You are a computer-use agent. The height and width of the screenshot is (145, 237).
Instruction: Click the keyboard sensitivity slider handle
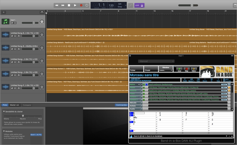[x=23, y=116]
